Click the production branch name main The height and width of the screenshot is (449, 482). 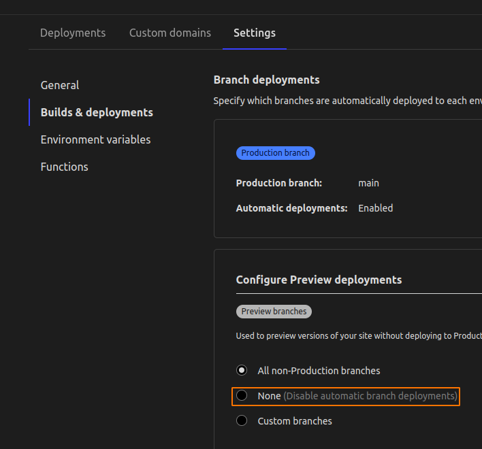(x=368, y=183)
